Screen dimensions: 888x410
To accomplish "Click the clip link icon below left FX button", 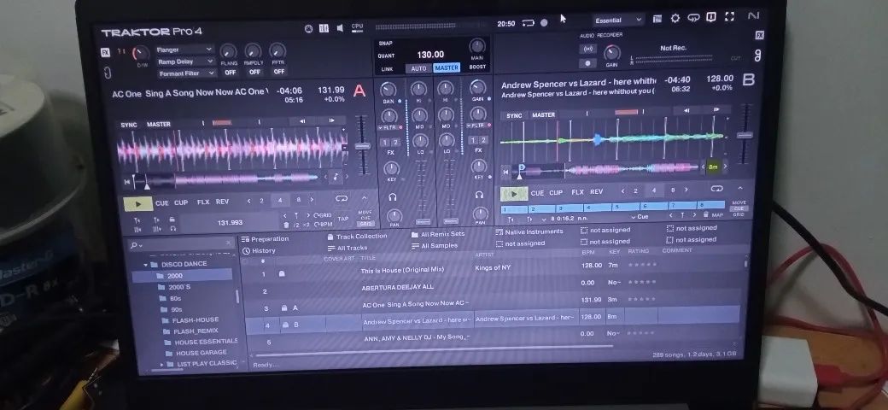I will pos(108,73).
